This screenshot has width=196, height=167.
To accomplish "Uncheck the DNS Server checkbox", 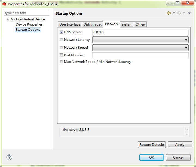I will [x=61, y=32].
